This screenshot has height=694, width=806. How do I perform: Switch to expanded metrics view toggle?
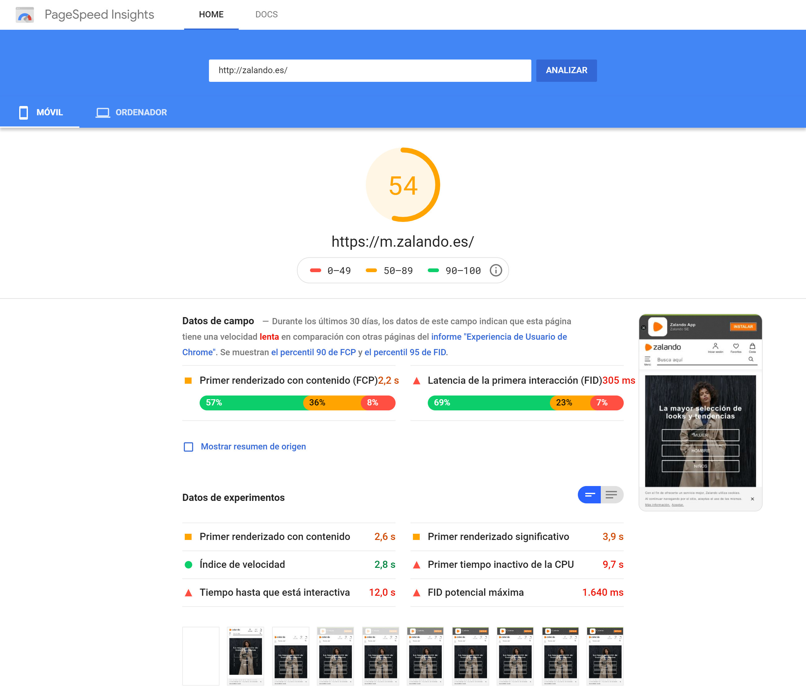pyautogui.click(x=612, y=495)
